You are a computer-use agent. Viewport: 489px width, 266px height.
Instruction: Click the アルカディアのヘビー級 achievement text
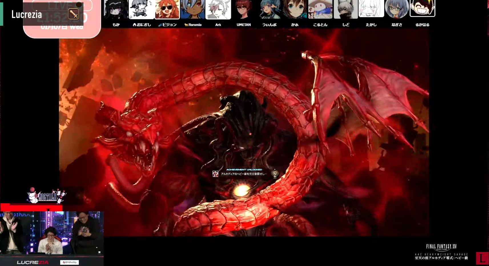pyautogui.click(x=244, y=174)
